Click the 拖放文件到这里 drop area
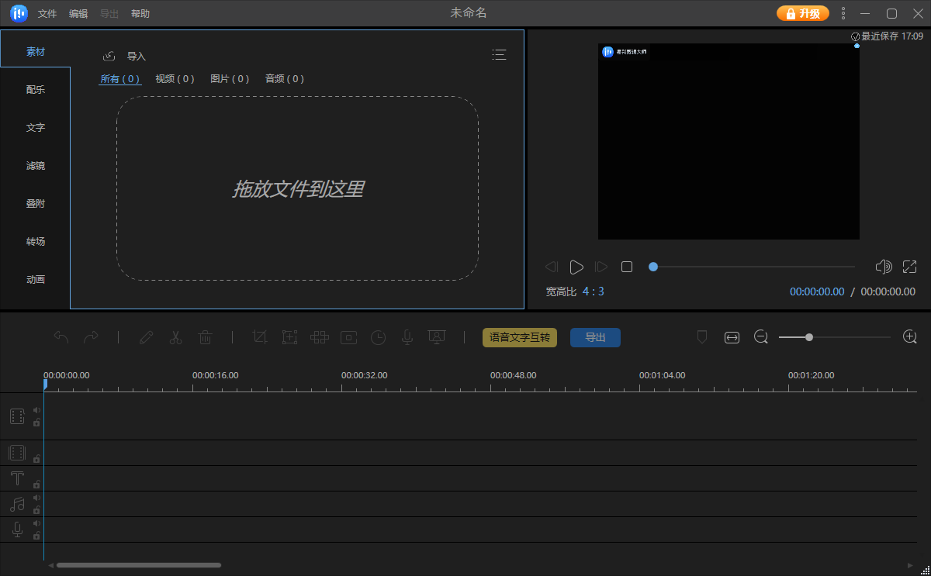The height and width of the screenshot is (576, 931). 298,188
